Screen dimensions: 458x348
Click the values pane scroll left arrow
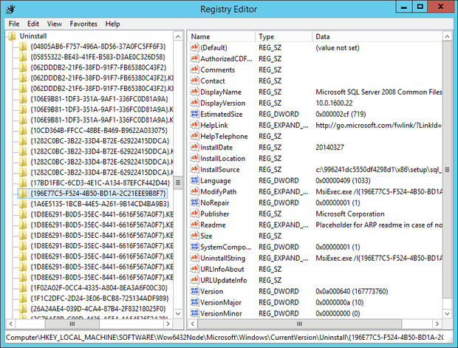pos(193,324)
